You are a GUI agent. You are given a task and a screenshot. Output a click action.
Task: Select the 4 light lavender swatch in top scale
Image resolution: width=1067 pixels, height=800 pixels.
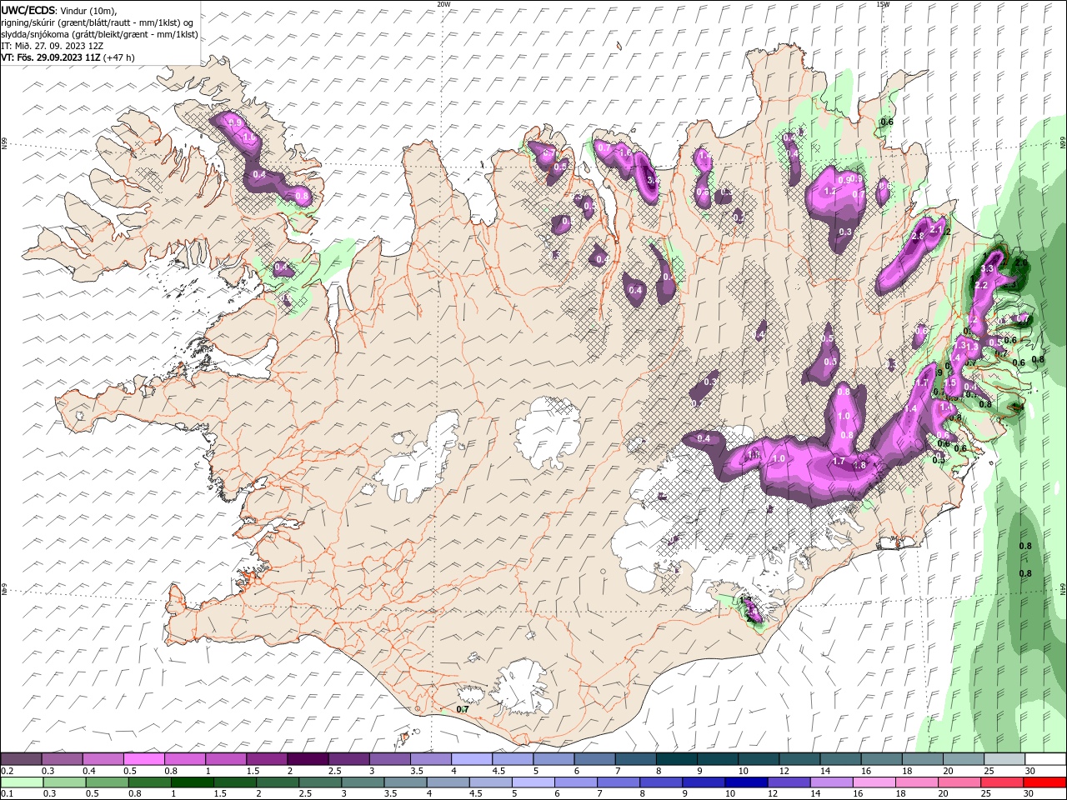pyautogui.click(x=471, y=759)
